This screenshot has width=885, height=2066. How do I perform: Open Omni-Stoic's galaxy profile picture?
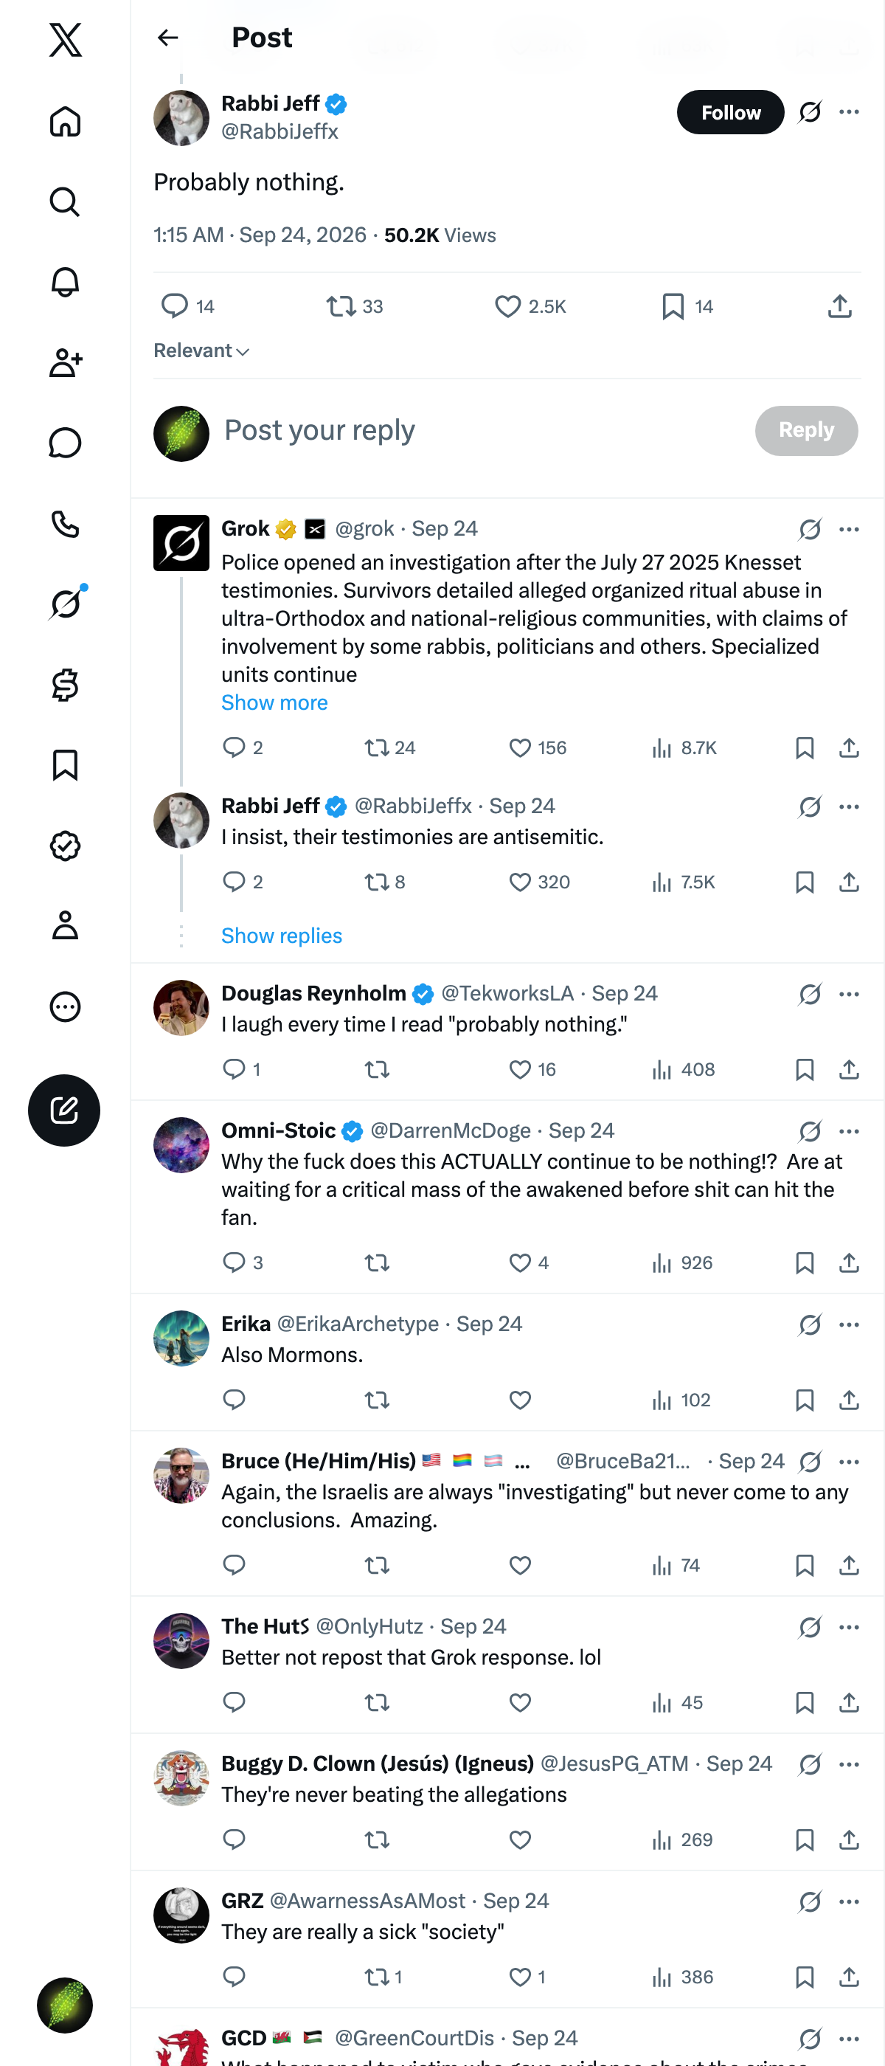[181, 1144]
